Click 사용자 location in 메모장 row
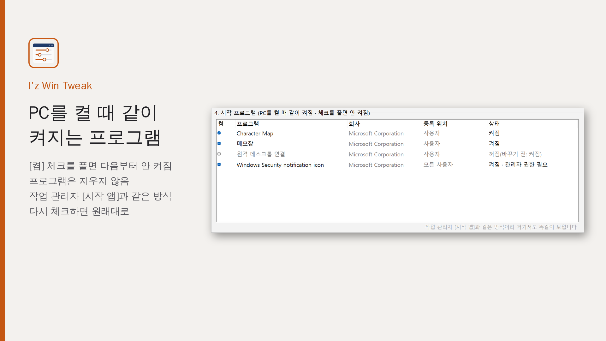The width and height of the screenshot is (606, 341). pyautogui.click(x=432, y=144)
